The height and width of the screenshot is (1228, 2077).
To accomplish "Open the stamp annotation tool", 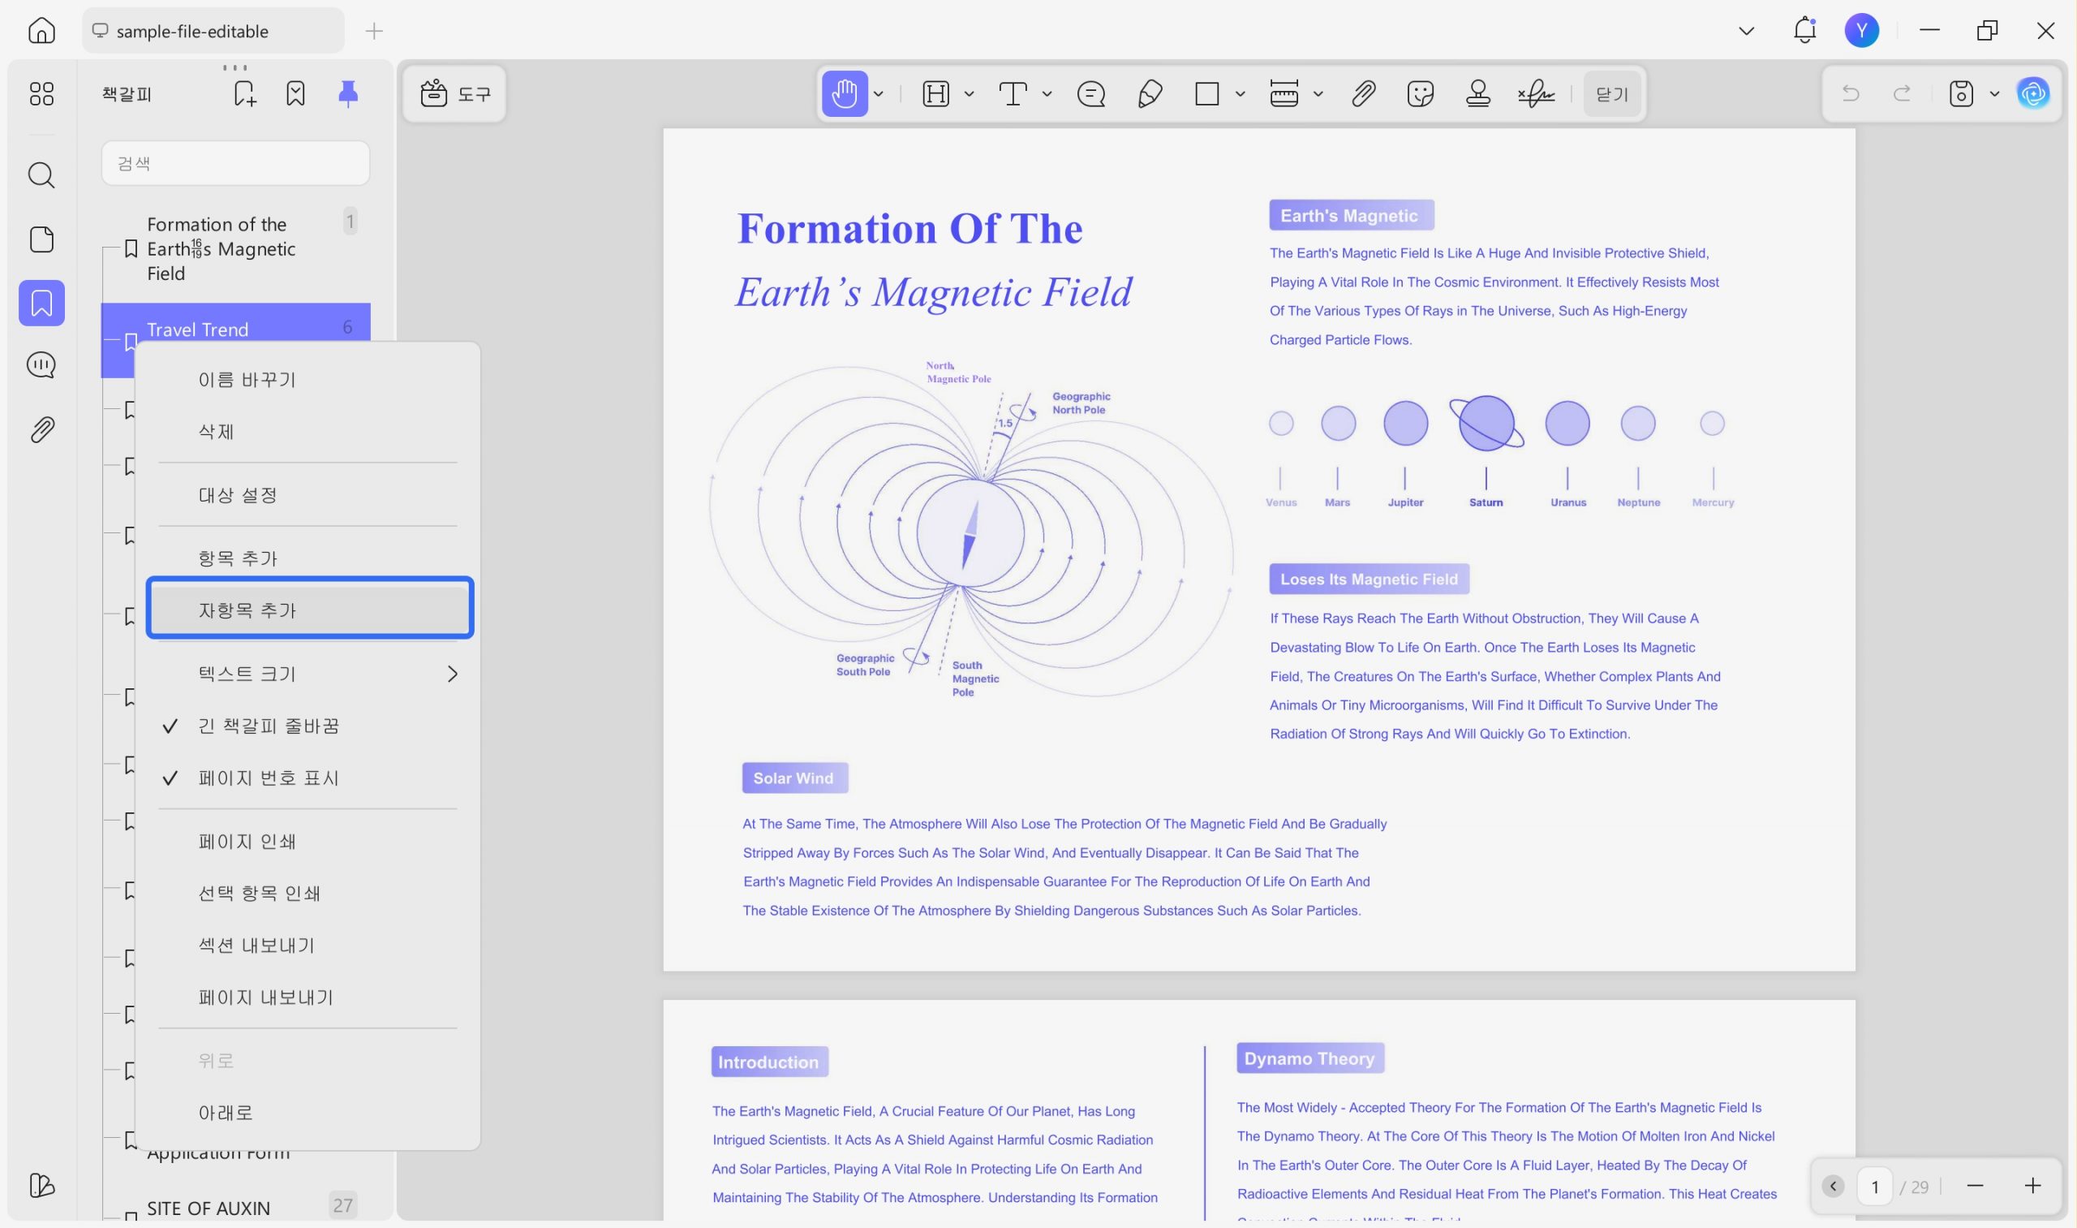I will pyautogui.click(x=1477, y=93).
